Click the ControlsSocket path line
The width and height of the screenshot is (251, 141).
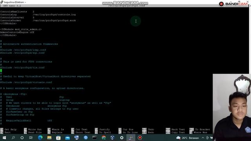[38, 20]
